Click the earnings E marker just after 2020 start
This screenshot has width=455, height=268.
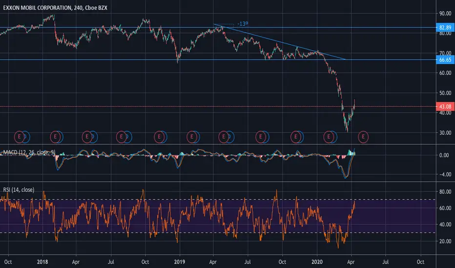click(329, 136)
